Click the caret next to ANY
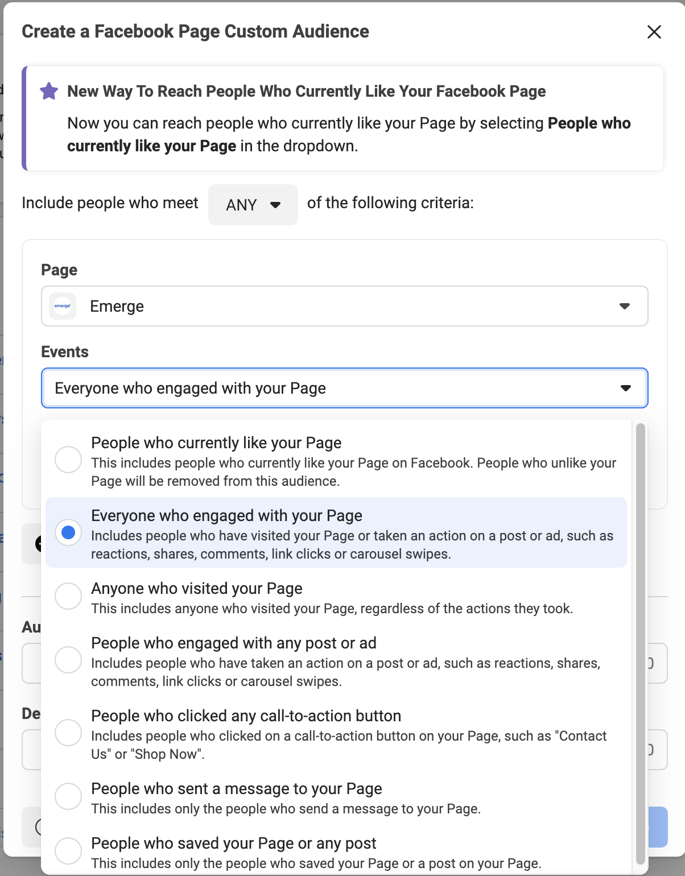This screenshot has height=876, width=685. [275, 205]
